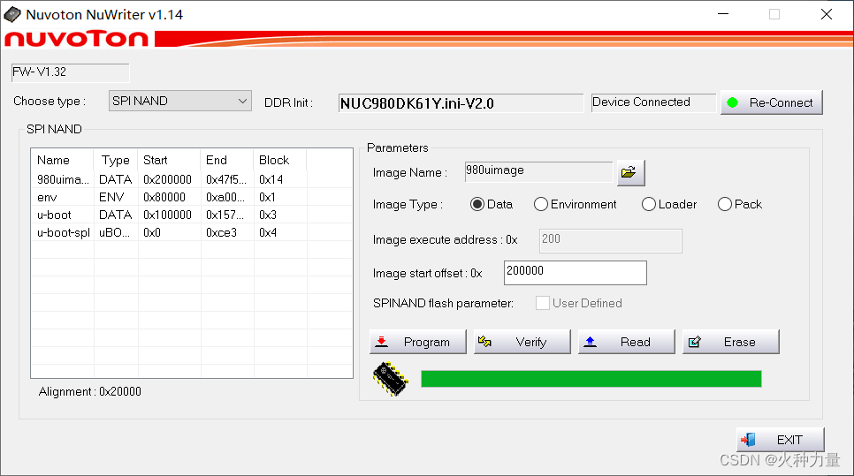Click the DDR Init file field
This screenshot has width=854, height=476.
click(x=461, y=102)
